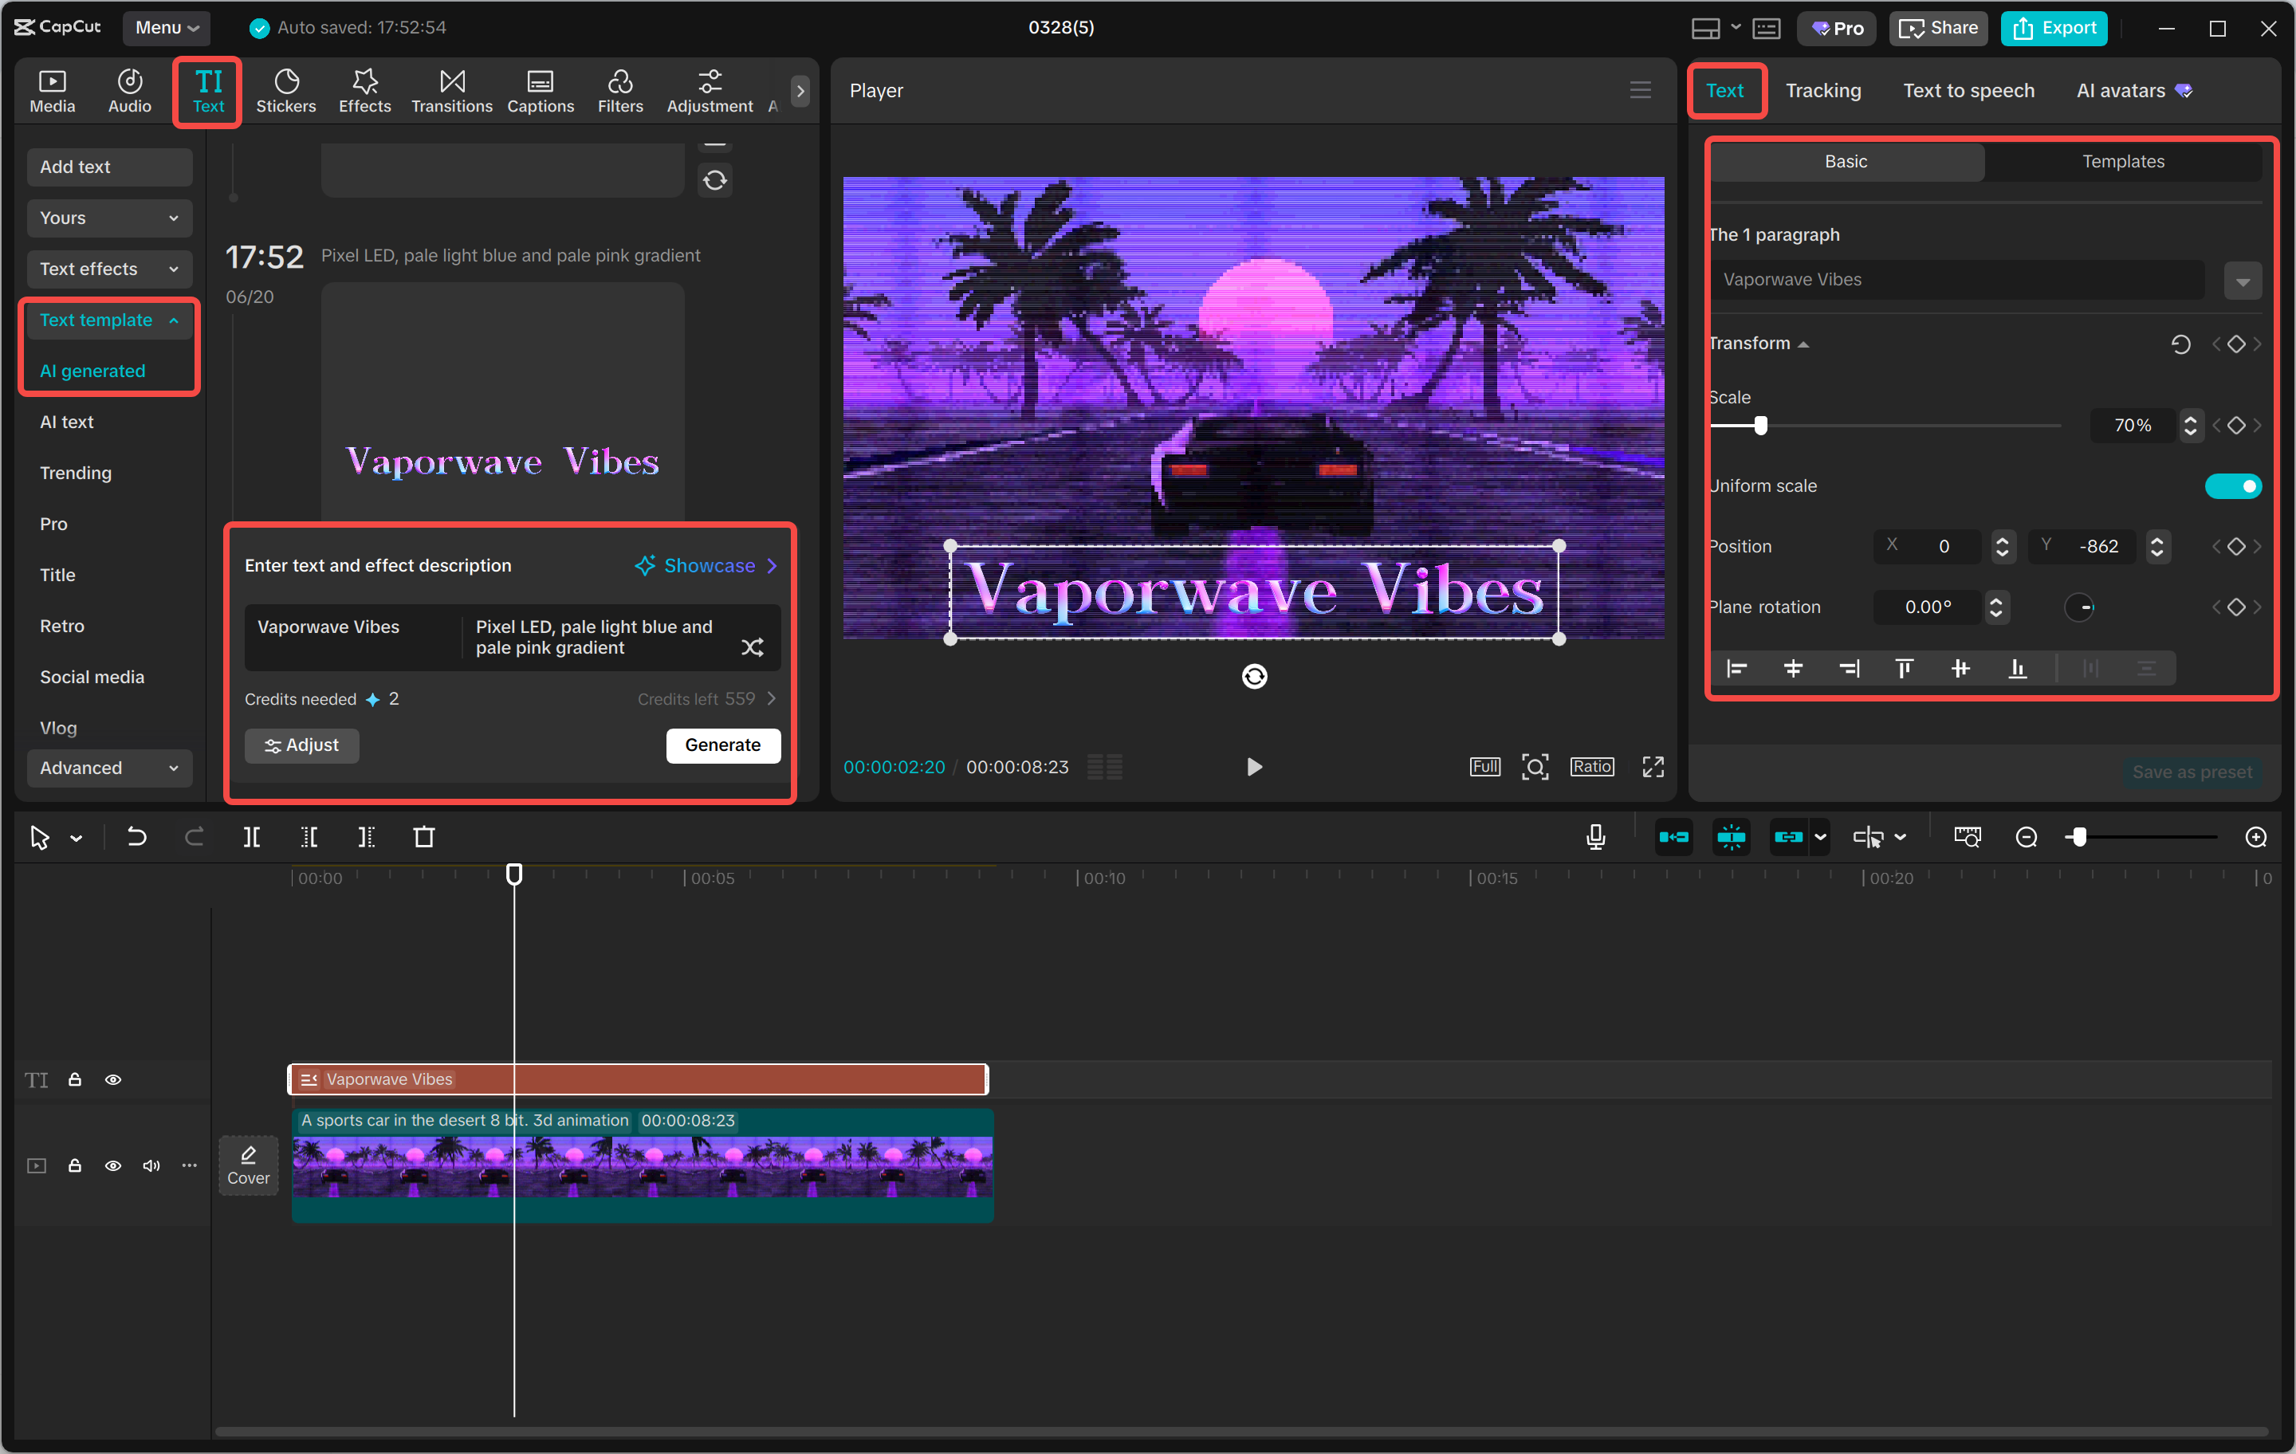2296x1454 pixels.
Task: Reset Transform with the reset icon
Action: coord(2180,344)
